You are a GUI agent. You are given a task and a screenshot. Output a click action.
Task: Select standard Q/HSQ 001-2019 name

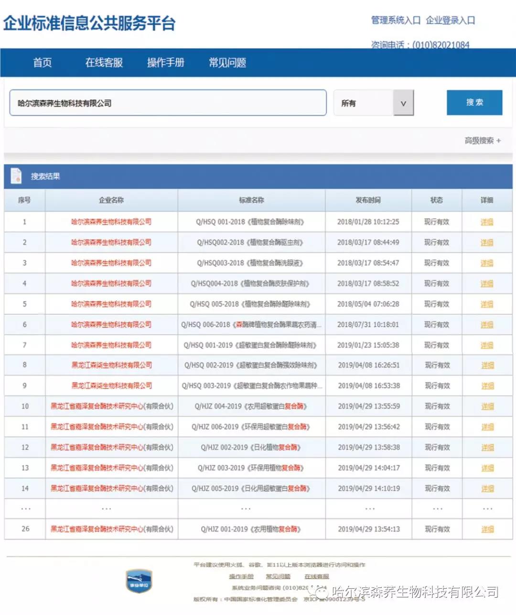click(x=250, y=345)
